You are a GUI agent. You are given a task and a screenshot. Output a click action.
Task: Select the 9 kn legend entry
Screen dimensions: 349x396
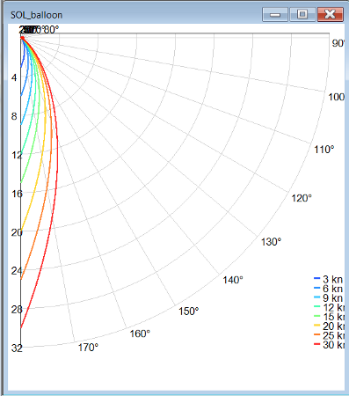coord(329,297)
